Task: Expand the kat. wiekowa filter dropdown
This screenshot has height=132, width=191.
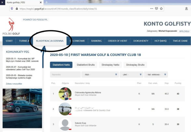Action: pyautogui.click(x=156, y=74)
